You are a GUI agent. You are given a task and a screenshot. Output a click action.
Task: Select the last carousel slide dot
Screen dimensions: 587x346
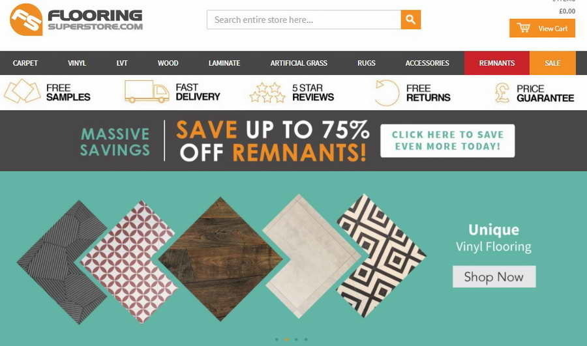(306, 339)
